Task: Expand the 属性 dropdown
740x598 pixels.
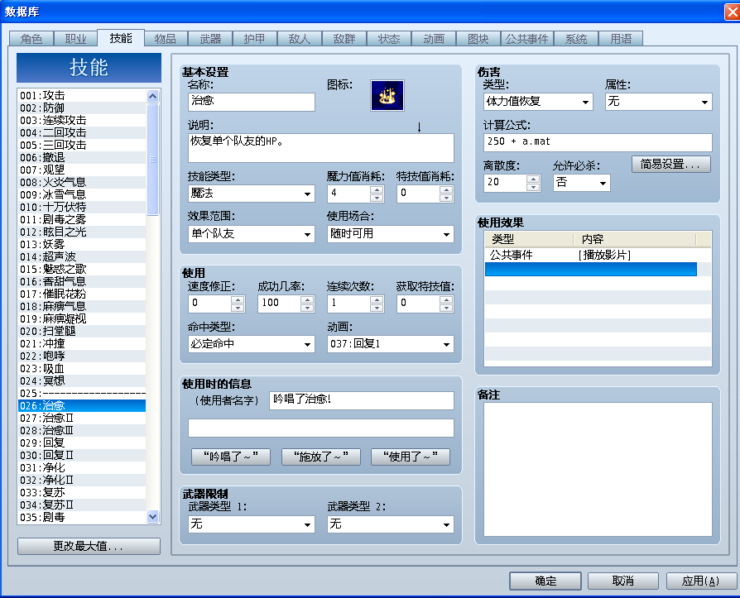Action: (x=659, y=102)
